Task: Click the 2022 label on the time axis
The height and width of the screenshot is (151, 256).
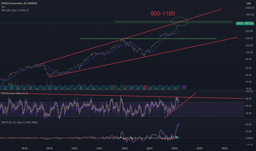Action: [125, 148]
